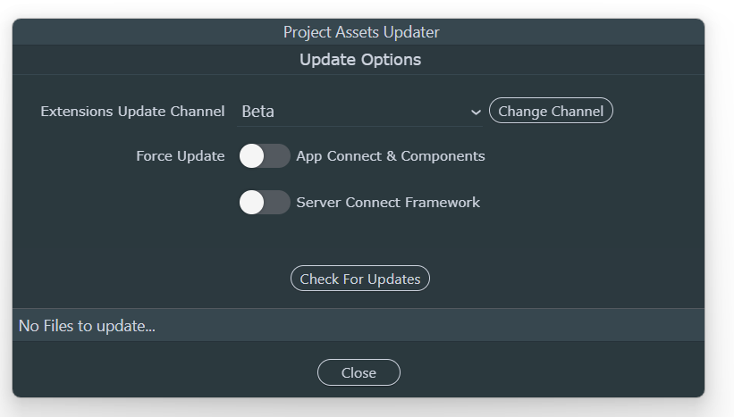734x417 pixels.
Task: Click the grey track of App Connect switch
Action: (277, 156)
